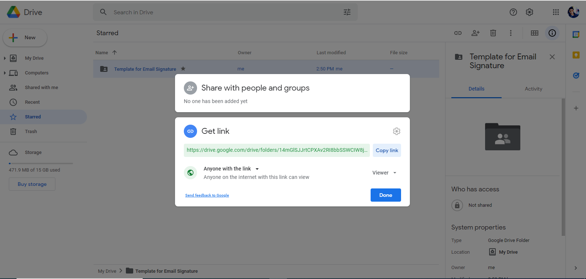Click the link settings gear in Get link

[x=396, y=131]
